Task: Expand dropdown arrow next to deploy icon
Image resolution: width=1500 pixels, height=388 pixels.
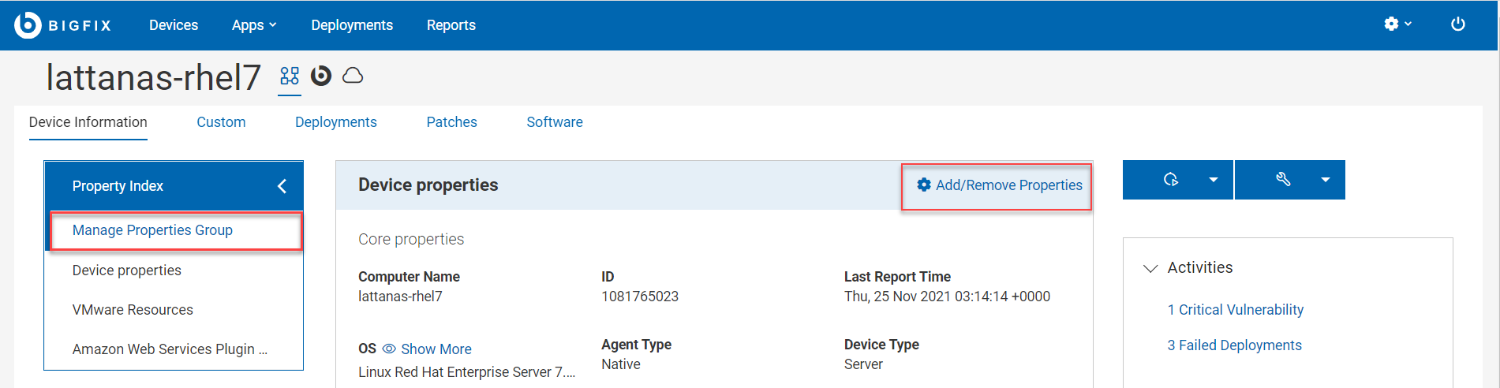Action: coord(1214,180)
